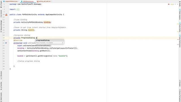The width and height of the screenshot is (181, 102).
Task: Click the //view binding comment
Action: click(x=20, y=20)
